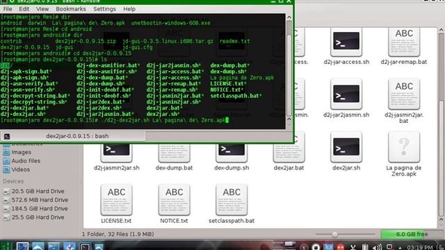This screenshot has width=445, height=250.
Task: Select d2j-jar-remap.bat file icon
Action: pyautogui.click(x=404, y=42)
